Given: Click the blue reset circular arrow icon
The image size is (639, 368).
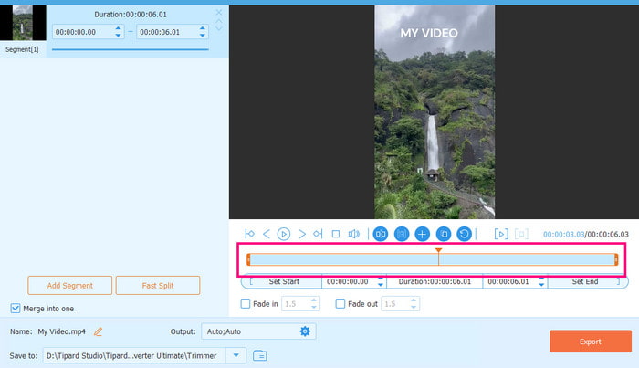Looking at the screenshot, I should (464, 234).
